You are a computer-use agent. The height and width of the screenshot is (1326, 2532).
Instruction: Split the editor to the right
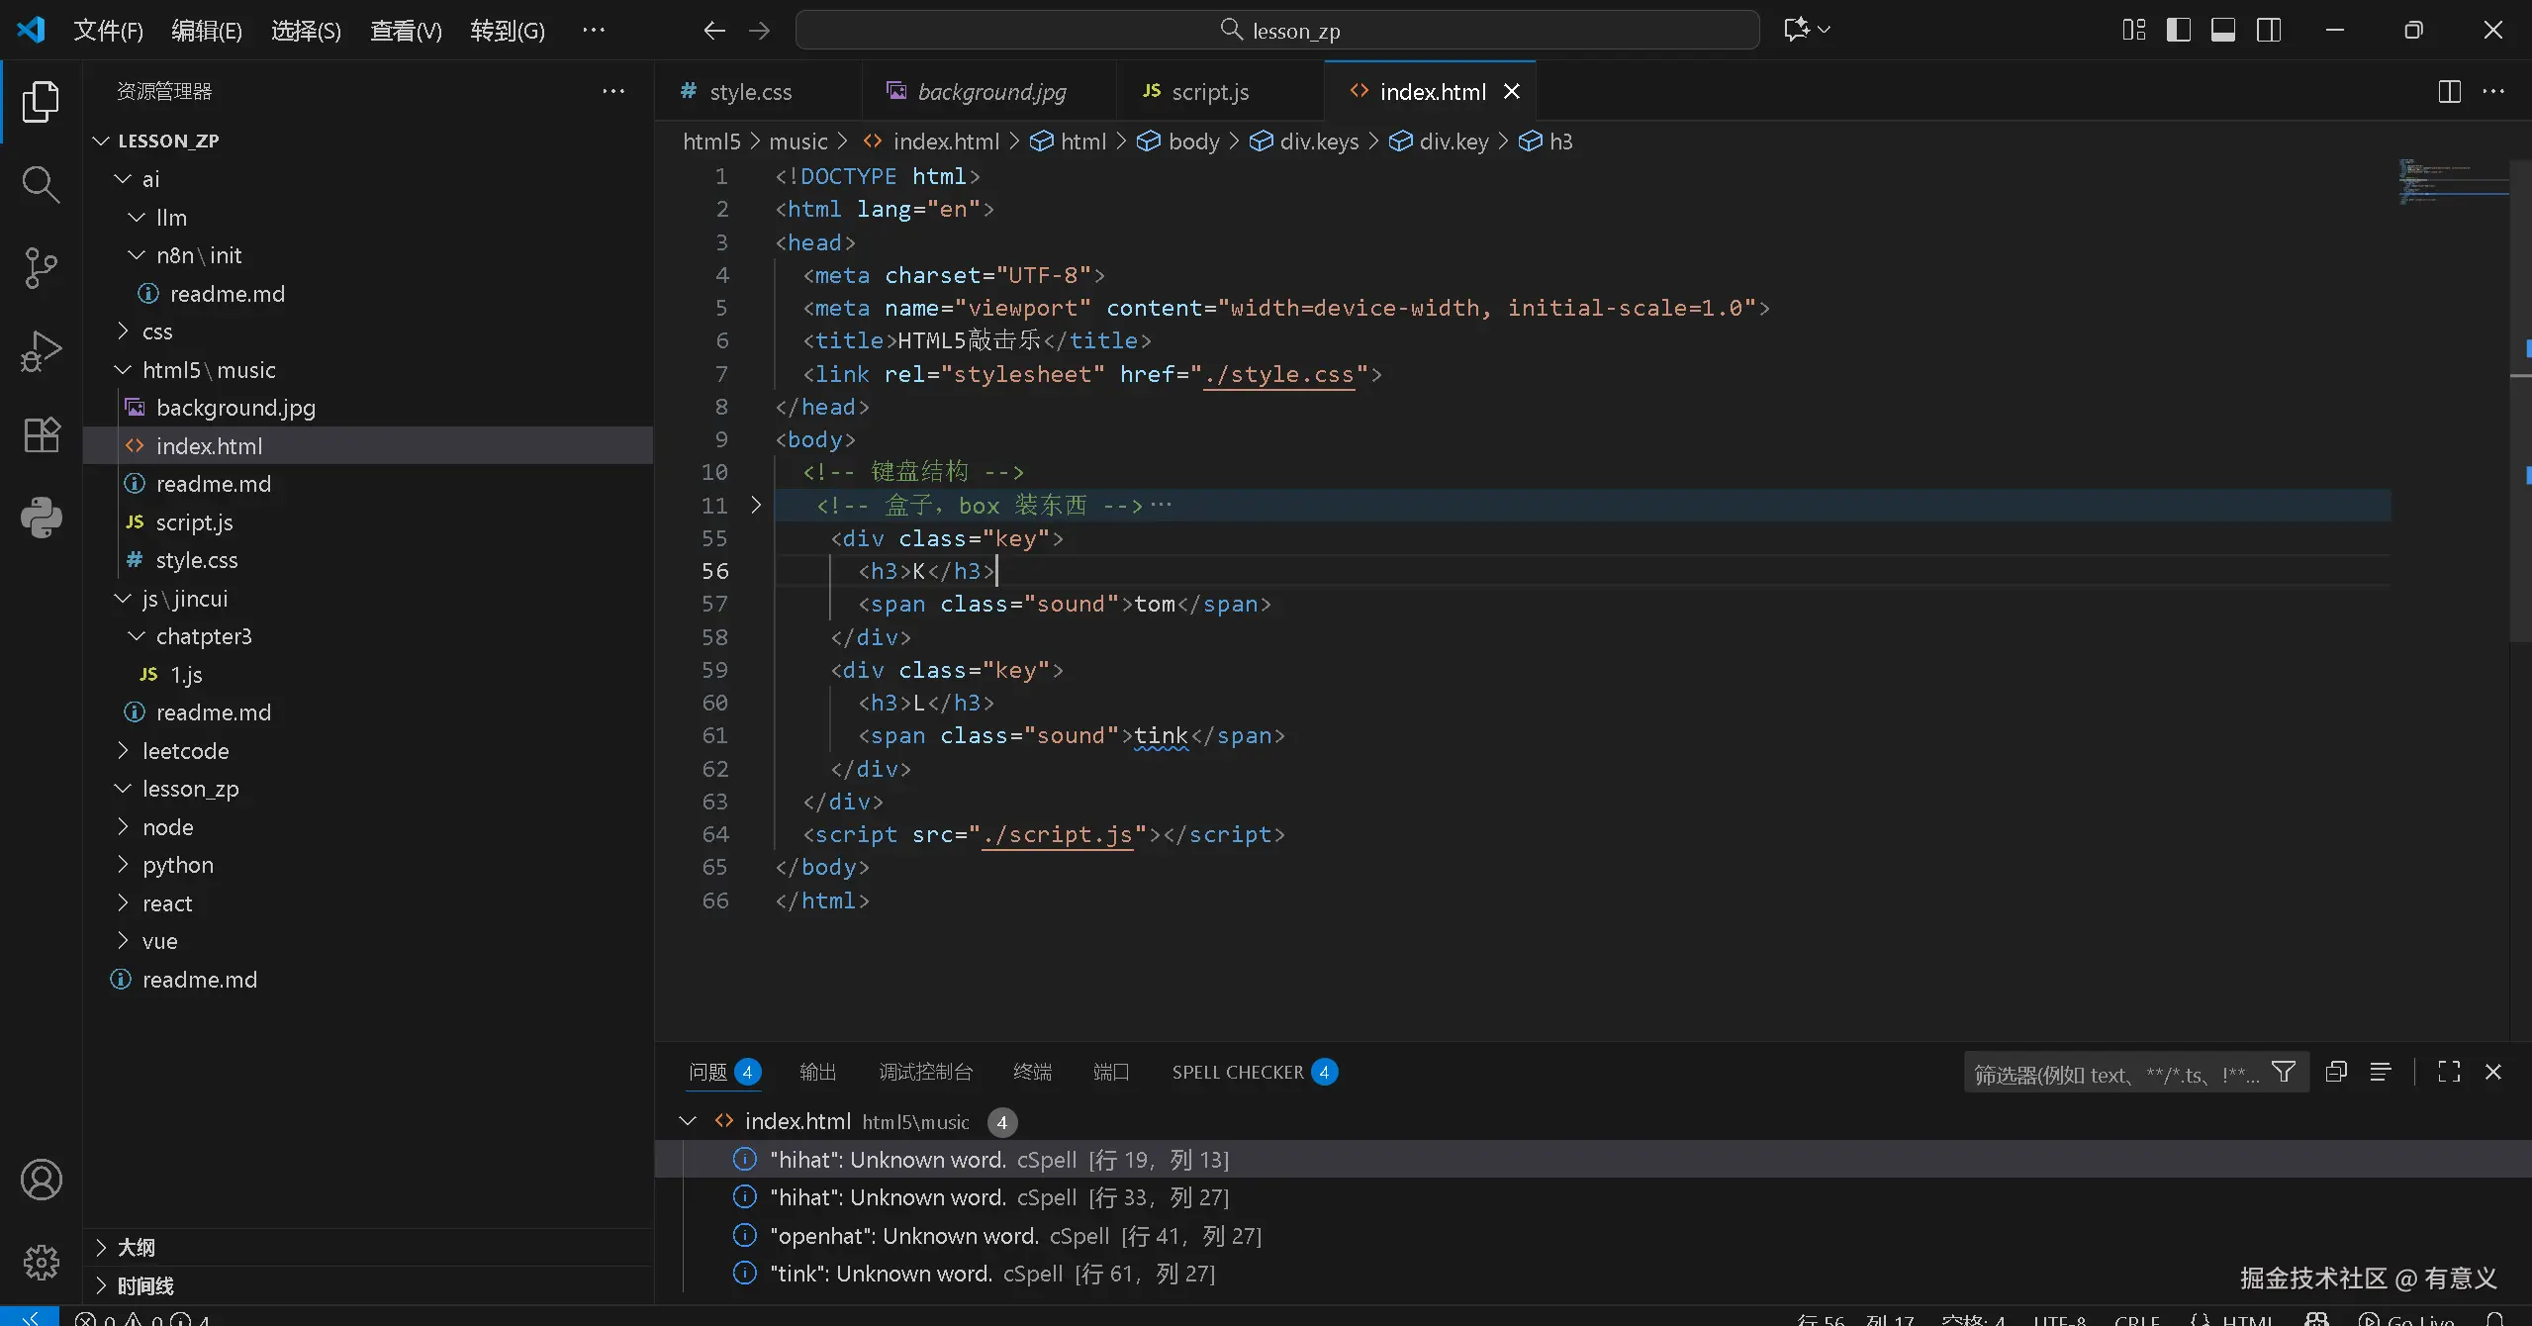pyautogui.click(x=2449, y=92)
